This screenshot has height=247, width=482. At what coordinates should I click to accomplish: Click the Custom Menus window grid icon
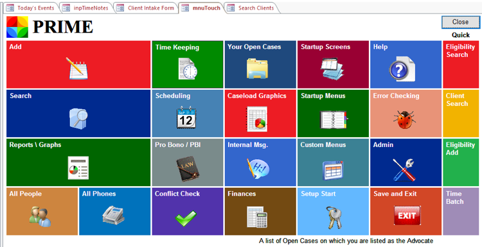click(333, 170)
